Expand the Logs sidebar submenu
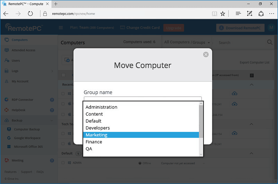 [52, 71]
